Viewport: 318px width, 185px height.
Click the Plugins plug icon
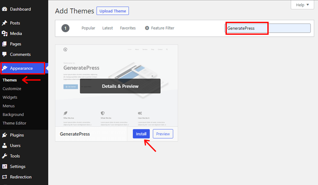(x=5, y=135)
